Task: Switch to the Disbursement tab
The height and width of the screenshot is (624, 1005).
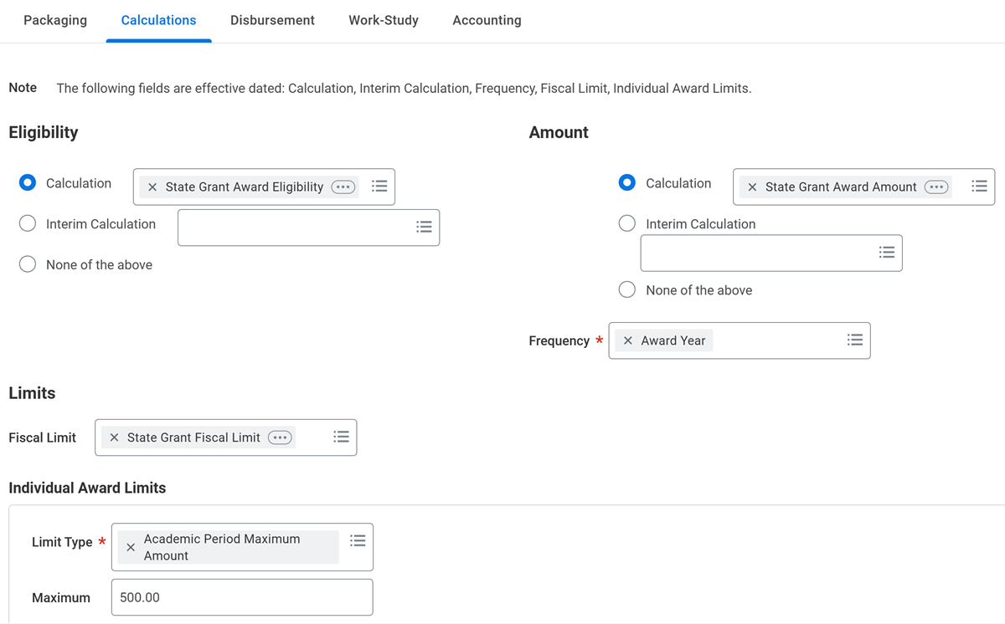Action: click(272, 20)
